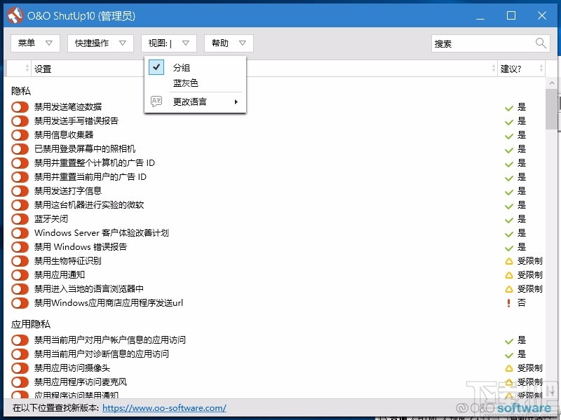561x420 pixels.
Task: Collapse the 隐私 group header
Action: [21, 91]
